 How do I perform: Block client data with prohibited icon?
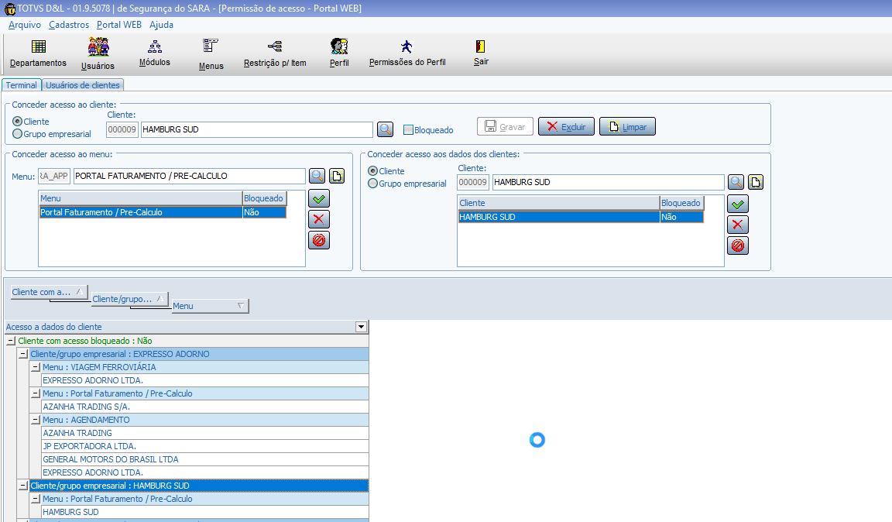(738, 246)
